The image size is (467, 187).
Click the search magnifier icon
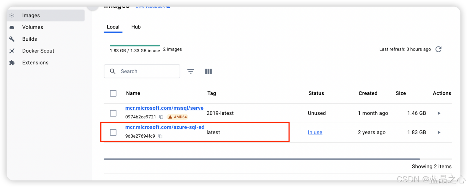pyautogui.click(x=113, y=71)
